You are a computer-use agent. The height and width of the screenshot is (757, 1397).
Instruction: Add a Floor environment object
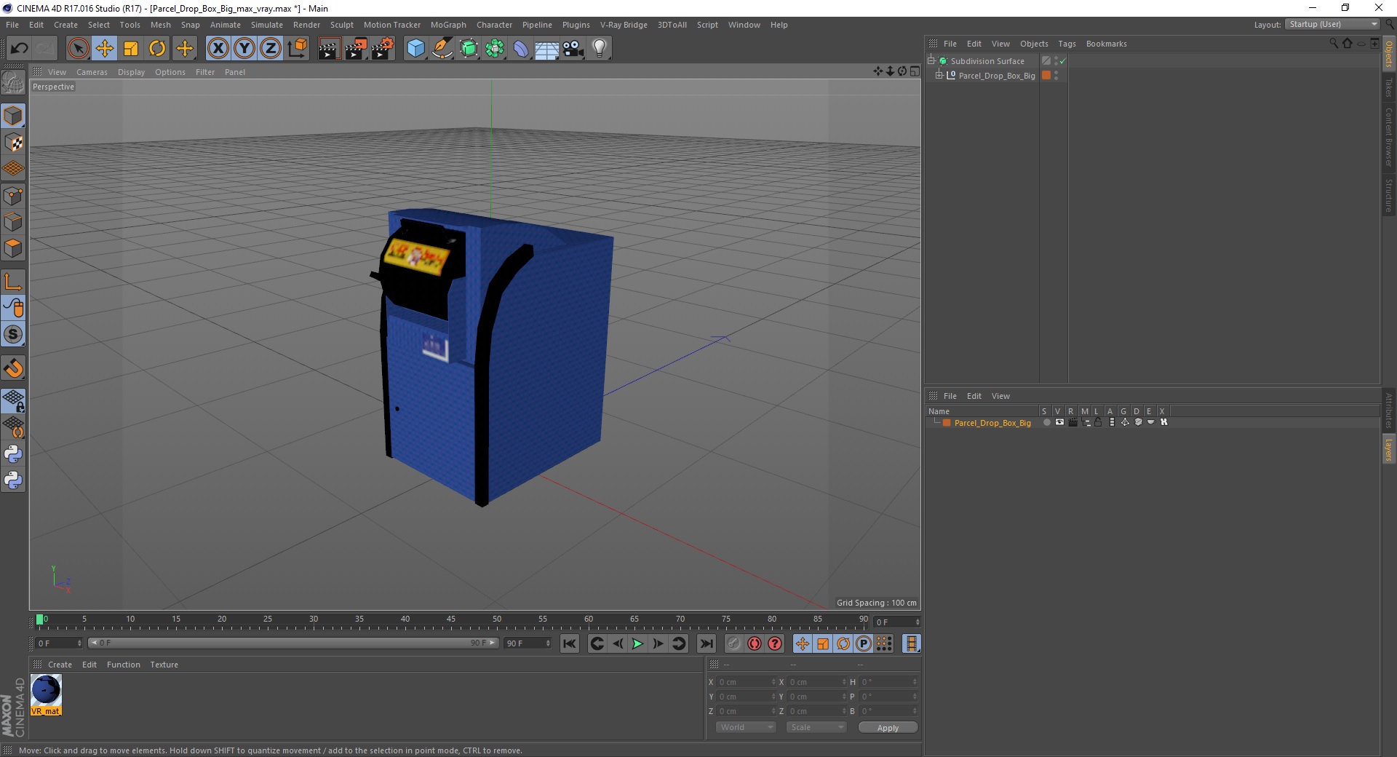546,48
